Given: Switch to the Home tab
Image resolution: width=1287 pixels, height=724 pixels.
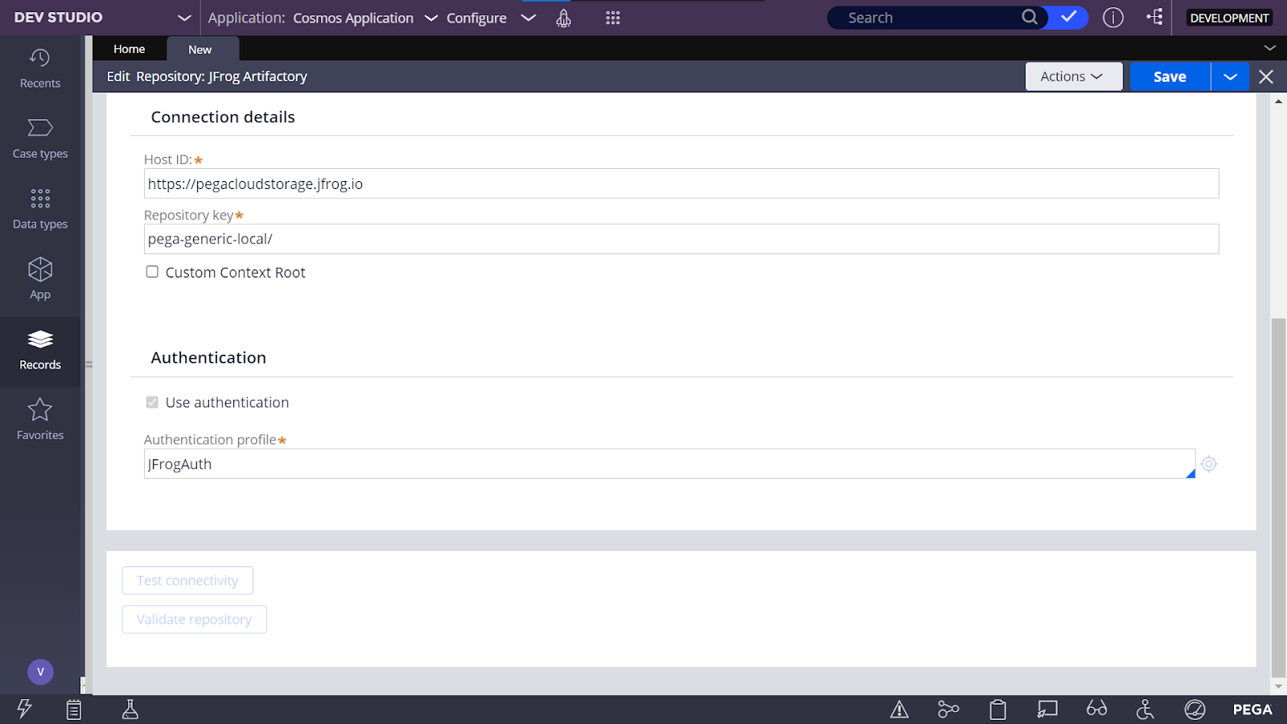Looking at the screenshot, I should click(x=129, y=49).
